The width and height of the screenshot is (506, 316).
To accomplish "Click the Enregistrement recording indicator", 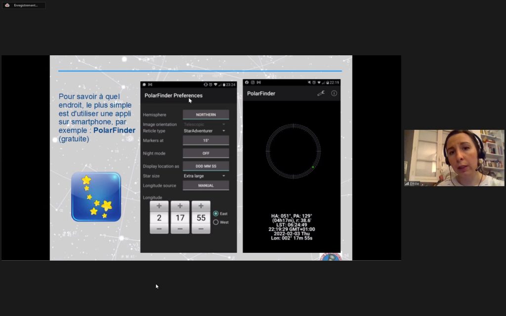I will tap(24, 5).
